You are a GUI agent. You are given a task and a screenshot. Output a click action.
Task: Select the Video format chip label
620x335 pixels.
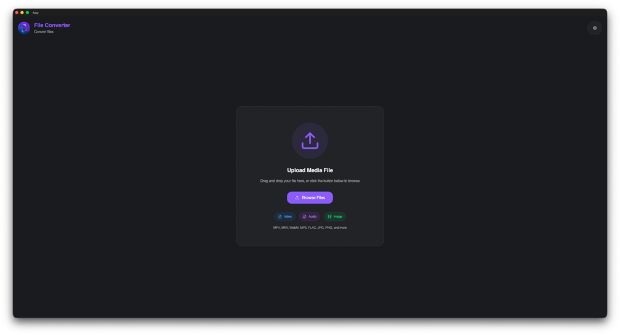coord(288,217)
